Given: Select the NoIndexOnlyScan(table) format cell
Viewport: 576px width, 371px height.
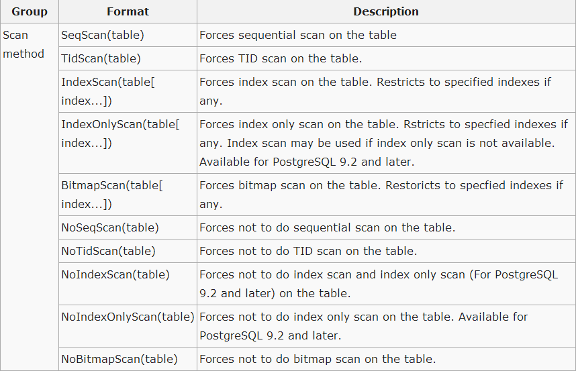Looking at the screenshot, I should [x=128, y=316].
